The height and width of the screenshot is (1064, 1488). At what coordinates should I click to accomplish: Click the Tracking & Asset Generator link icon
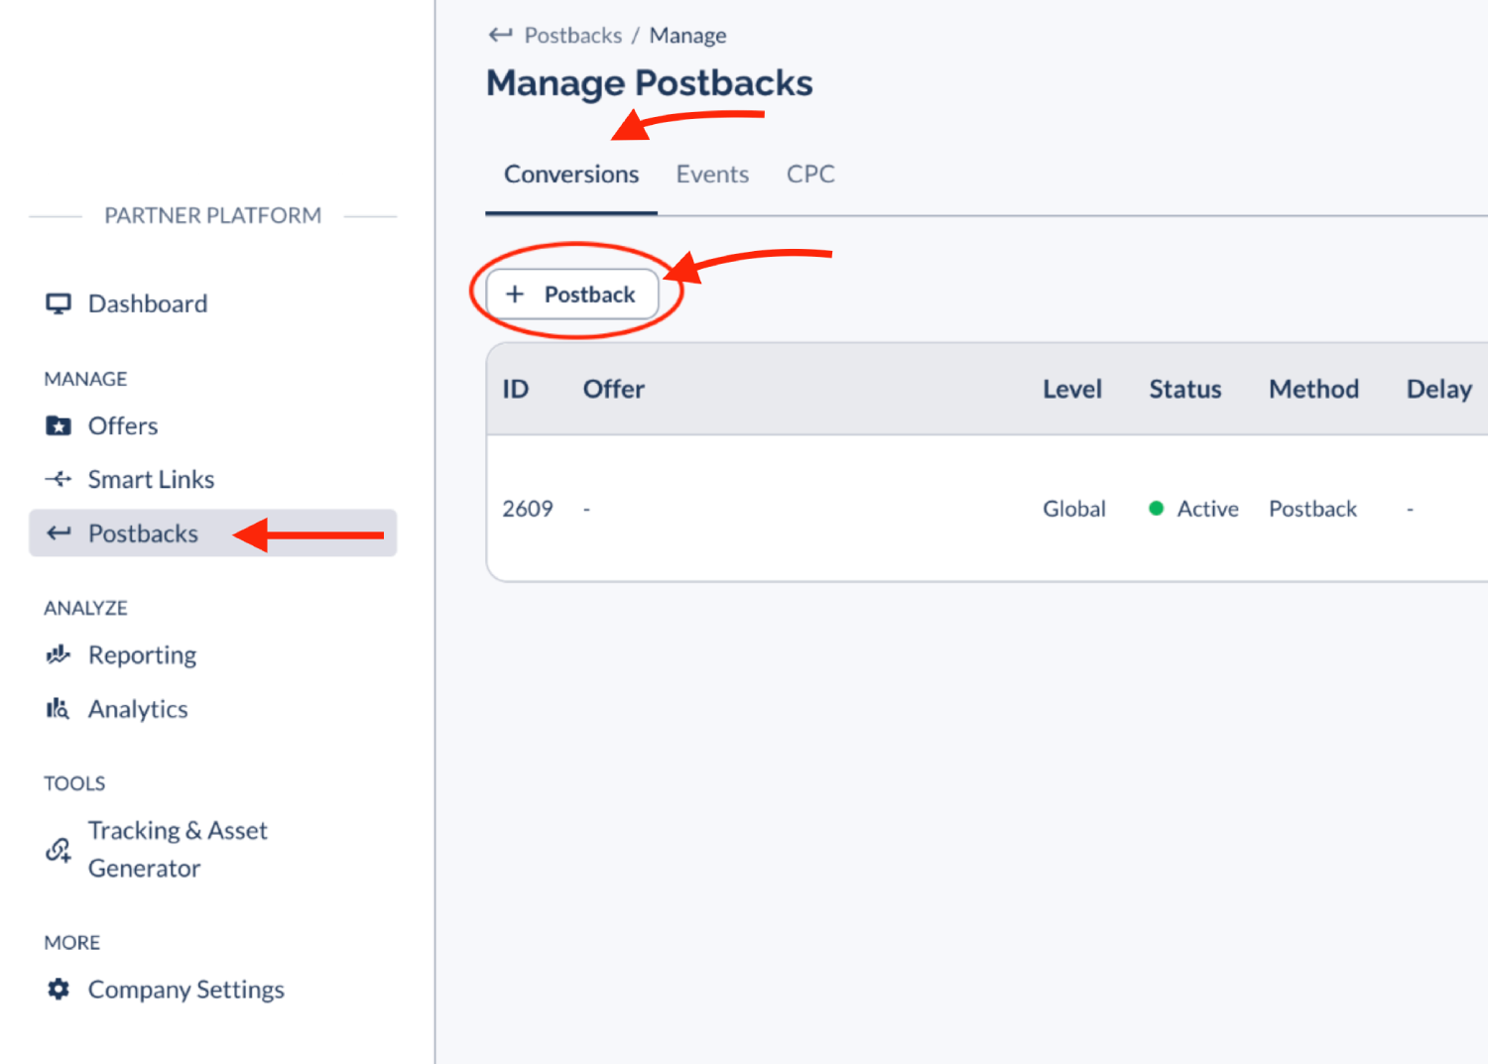pyautogui.click(x=59, y=850)
